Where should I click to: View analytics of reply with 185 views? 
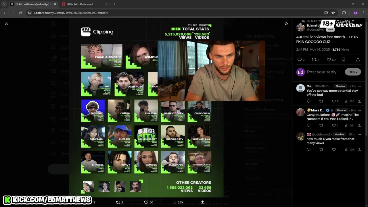(349, 101)
